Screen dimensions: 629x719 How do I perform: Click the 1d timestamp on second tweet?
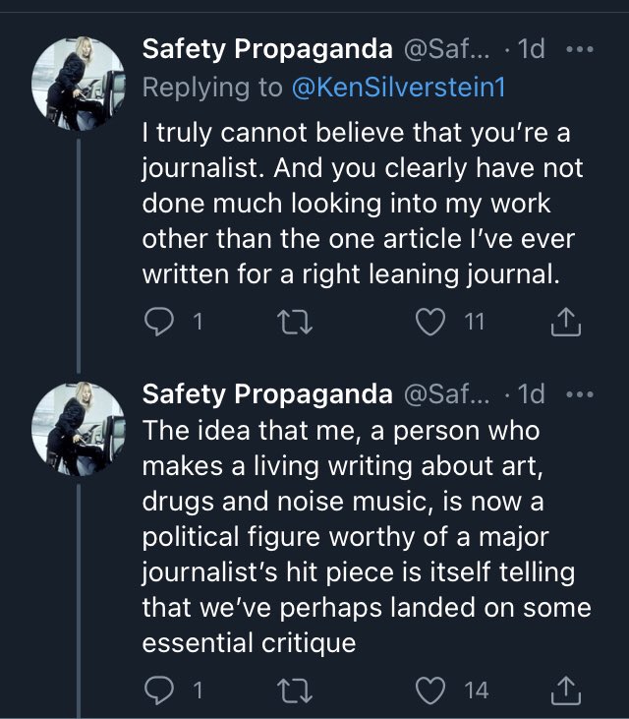pyautogui.click(x=531, y=394)
